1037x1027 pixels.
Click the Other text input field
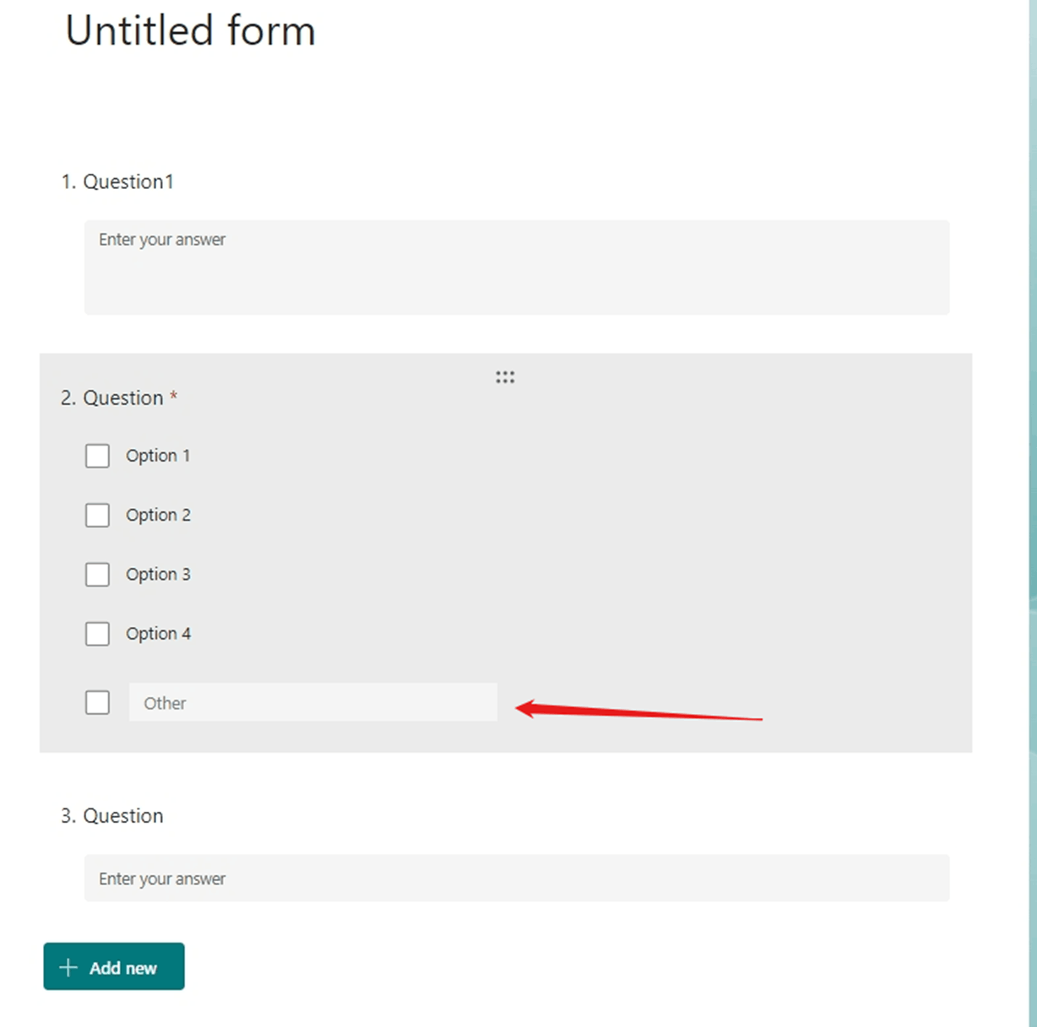pos(313,702)
